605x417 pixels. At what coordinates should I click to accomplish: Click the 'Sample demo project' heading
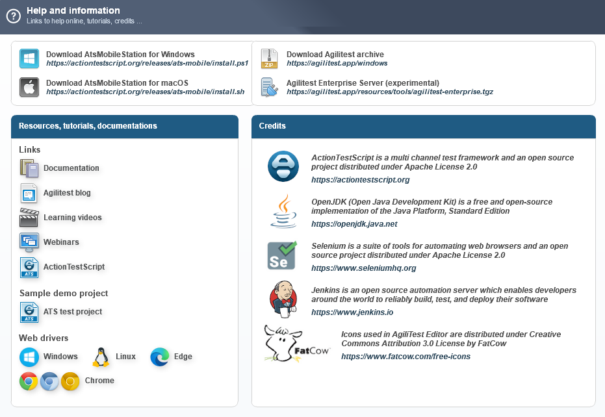[64, 293]
